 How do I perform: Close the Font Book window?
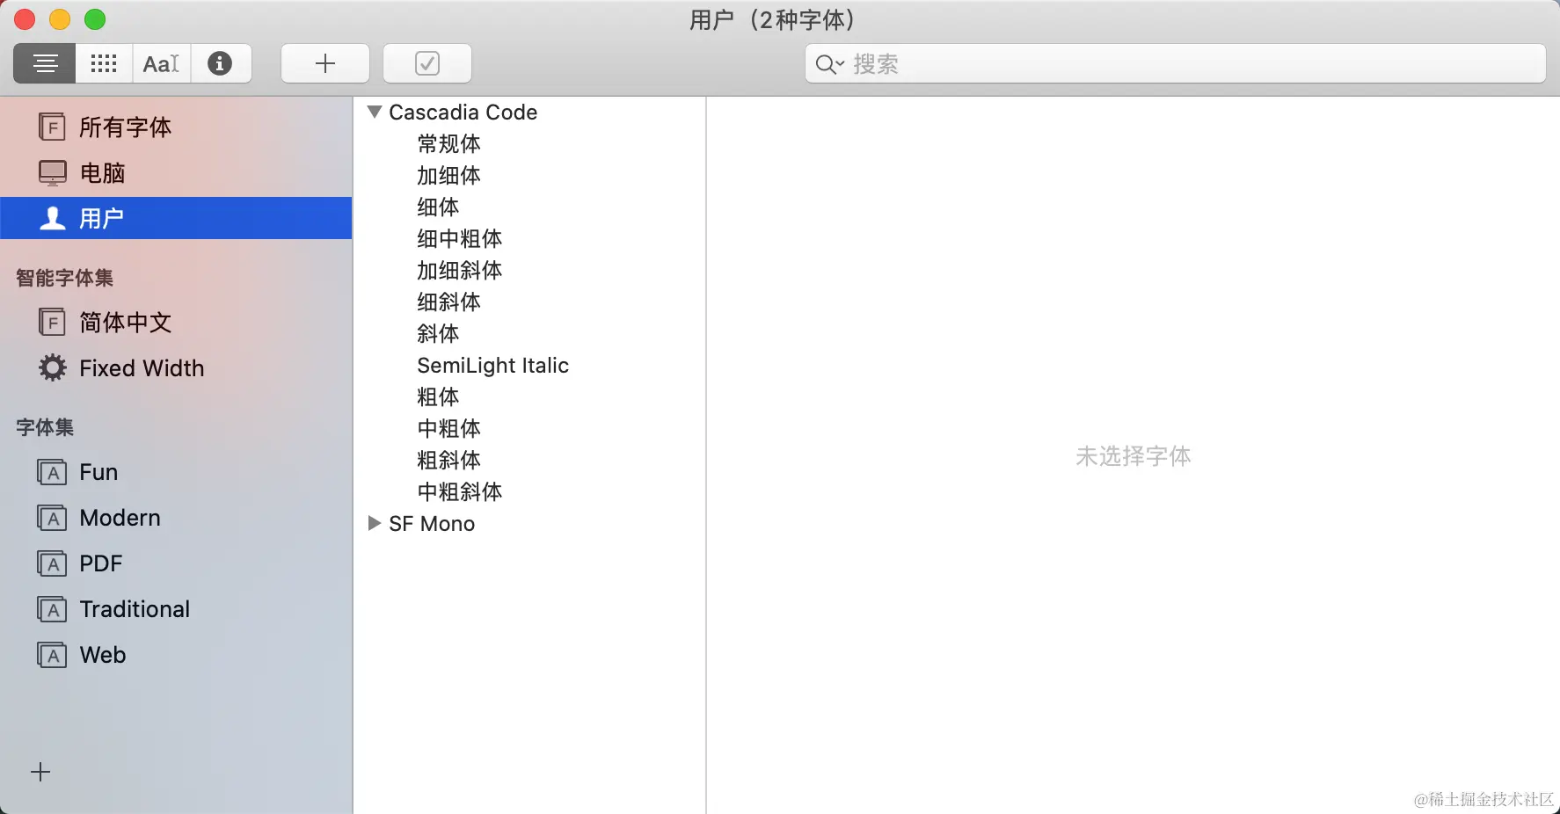(x=25, y=19)
